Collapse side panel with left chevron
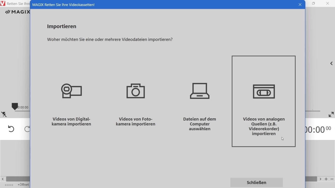The width and height of the screenshot is (335, 188). click(x=331, y=63)
